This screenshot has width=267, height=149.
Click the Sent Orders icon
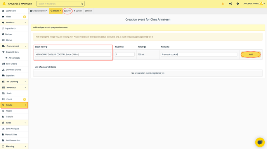pyautogui.click(x=3, y=64)
